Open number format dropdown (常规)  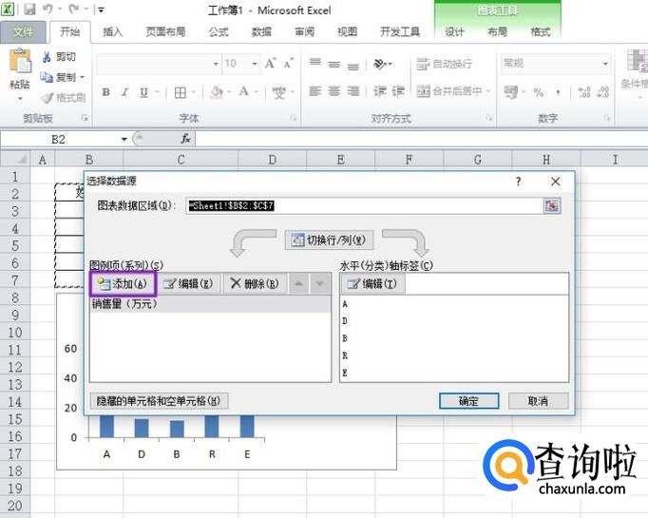[605, 64]
